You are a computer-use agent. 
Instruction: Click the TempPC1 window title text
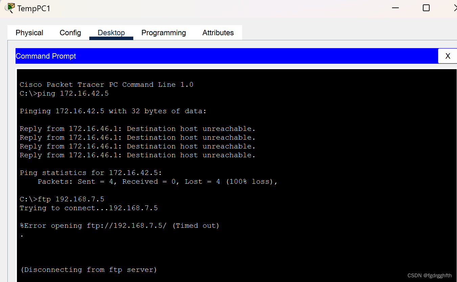tap(34, 8)
